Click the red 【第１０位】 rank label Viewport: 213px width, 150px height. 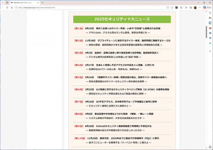click(80, 138)
